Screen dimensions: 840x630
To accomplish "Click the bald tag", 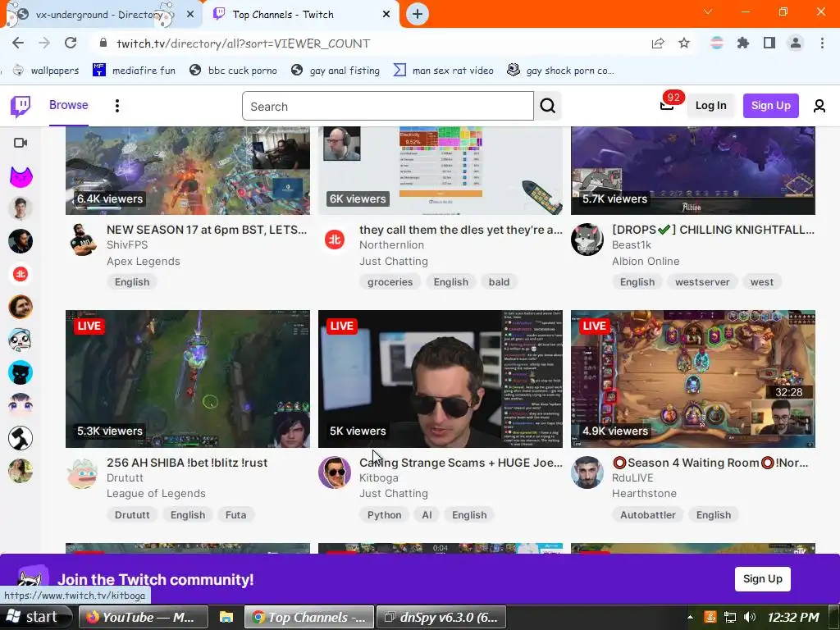I will pyautogui.click(x=499, y=282).
